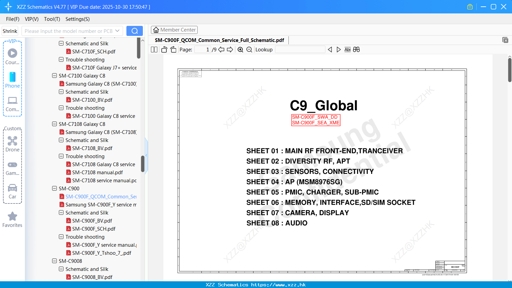Collapse Schematic and Silk under SM-C900

point(61,212)
